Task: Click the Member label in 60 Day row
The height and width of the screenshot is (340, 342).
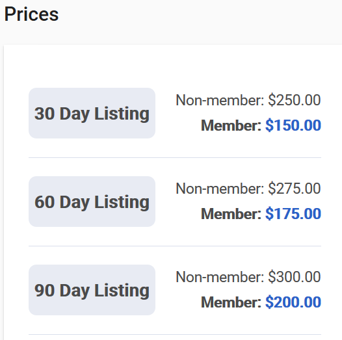Action: click(231, 214)
